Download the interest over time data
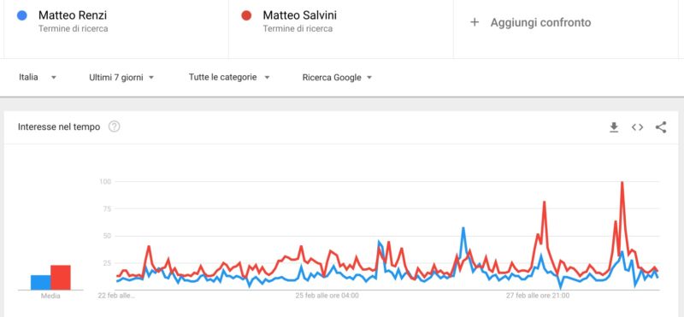 (x=614, y=127)
